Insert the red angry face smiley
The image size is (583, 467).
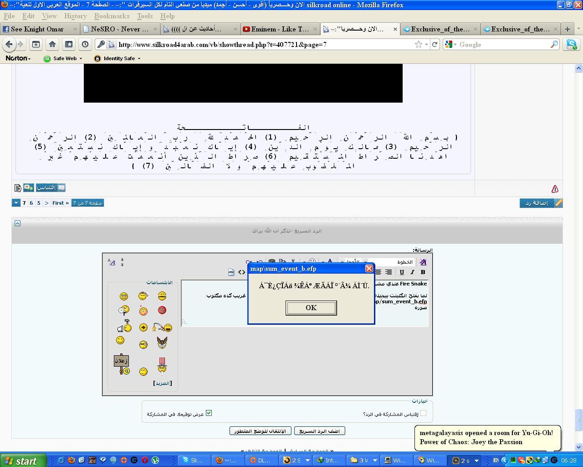pos(162,310)
